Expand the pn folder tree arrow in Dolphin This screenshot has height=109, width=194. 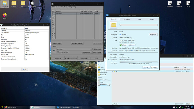coord(112,71)
